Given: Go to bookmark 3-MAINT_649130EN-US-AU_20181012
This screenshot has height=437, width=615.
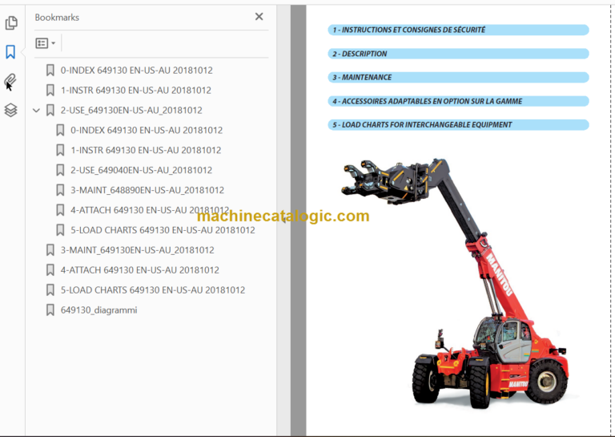Looking at the screenshot, I should point(137,250).
